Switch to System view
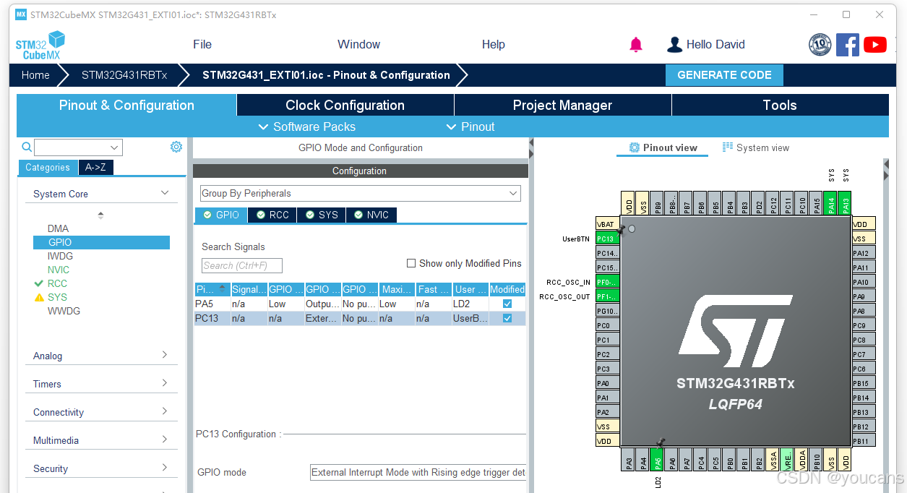The width and height of the screenshot is (907, 493). [756, 147]
